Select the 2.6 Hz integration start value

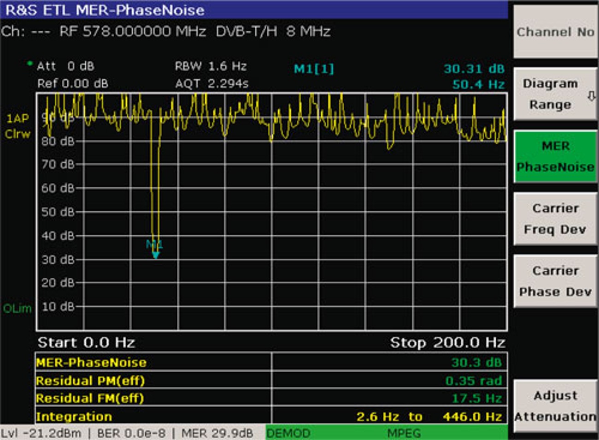(377, 417)
